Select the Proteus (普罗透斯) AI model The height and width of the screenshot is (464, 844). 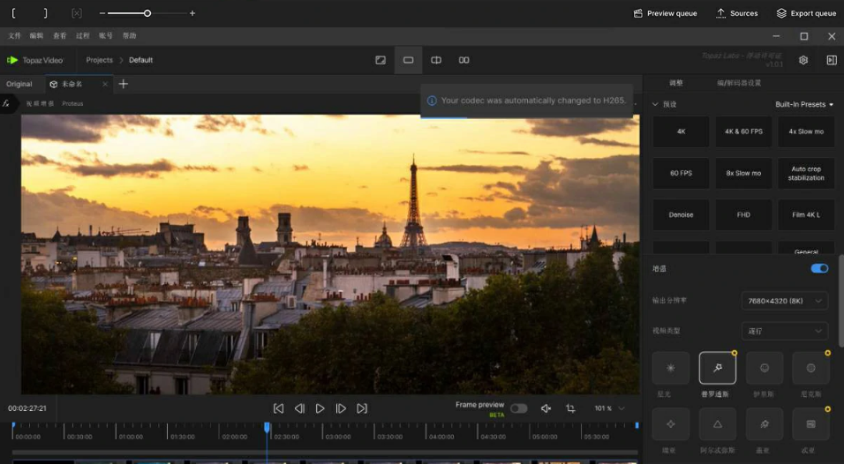[x=717, y=368]
